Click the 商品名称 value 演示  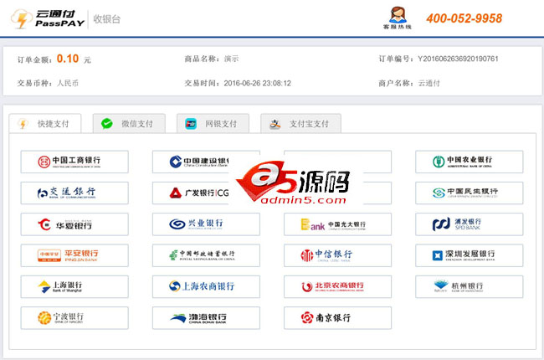(231, 59)
